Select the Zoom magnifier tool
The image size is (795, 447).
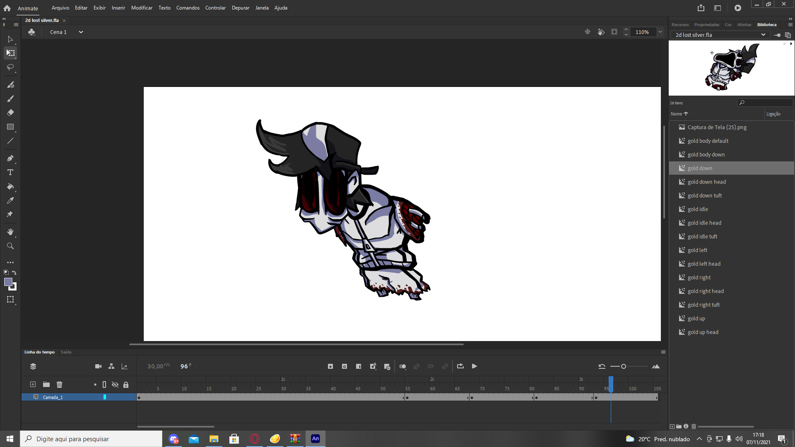(10, 246)
